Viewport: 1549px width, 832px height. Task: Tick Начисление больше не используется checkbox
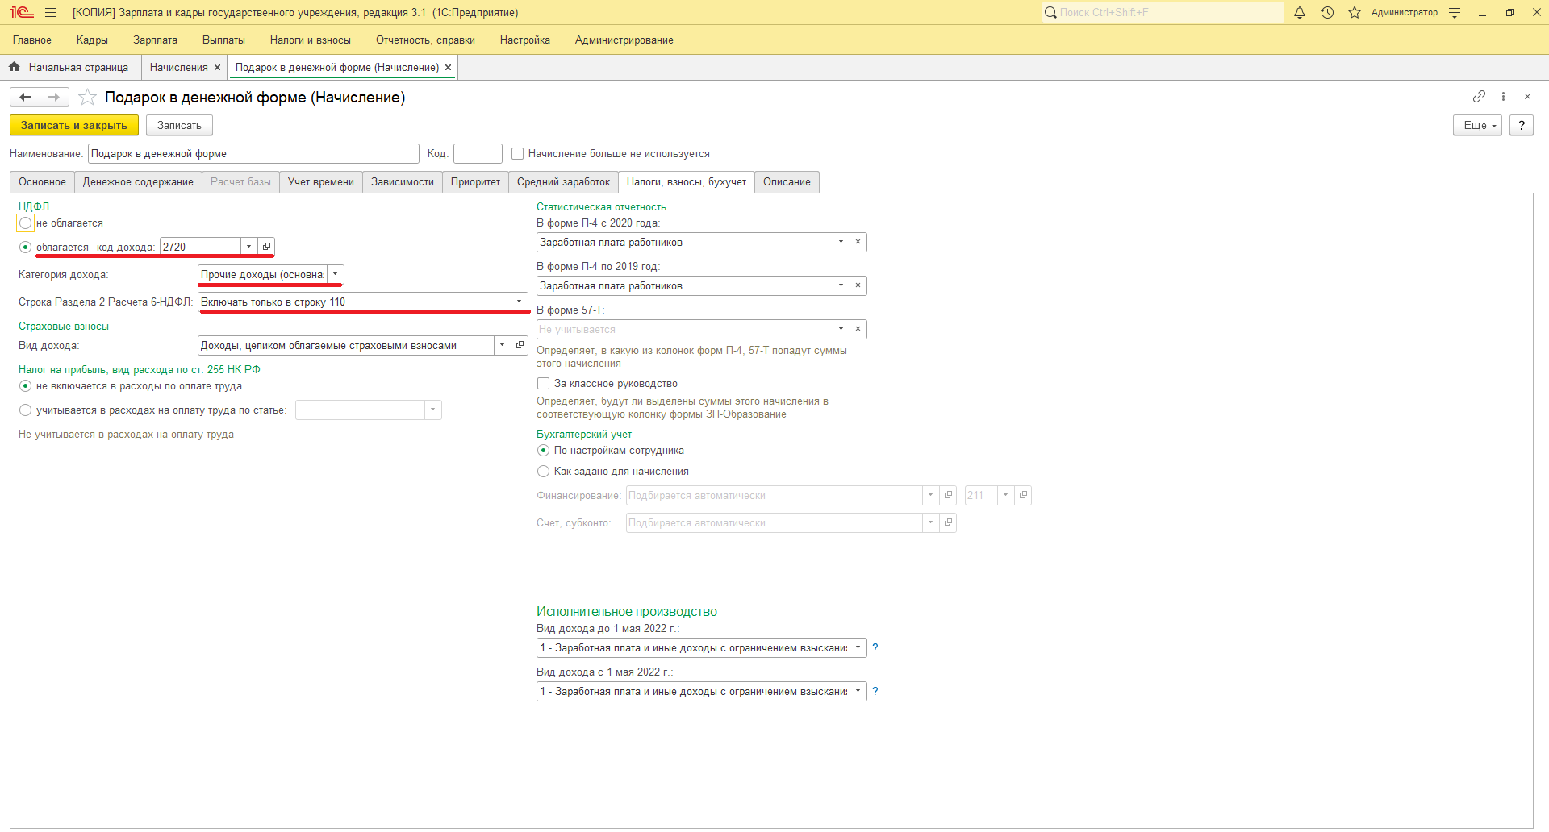coord(518,154)
